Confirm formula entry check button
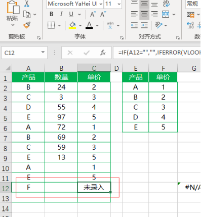Image resolution: width=201 pixels, height=217 pixels. (x=87, y=53)
